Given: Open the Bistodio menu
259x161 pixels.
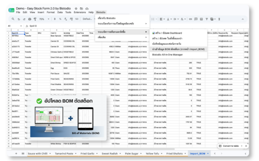Looking at the screenshot, I should tap(101, 12).
